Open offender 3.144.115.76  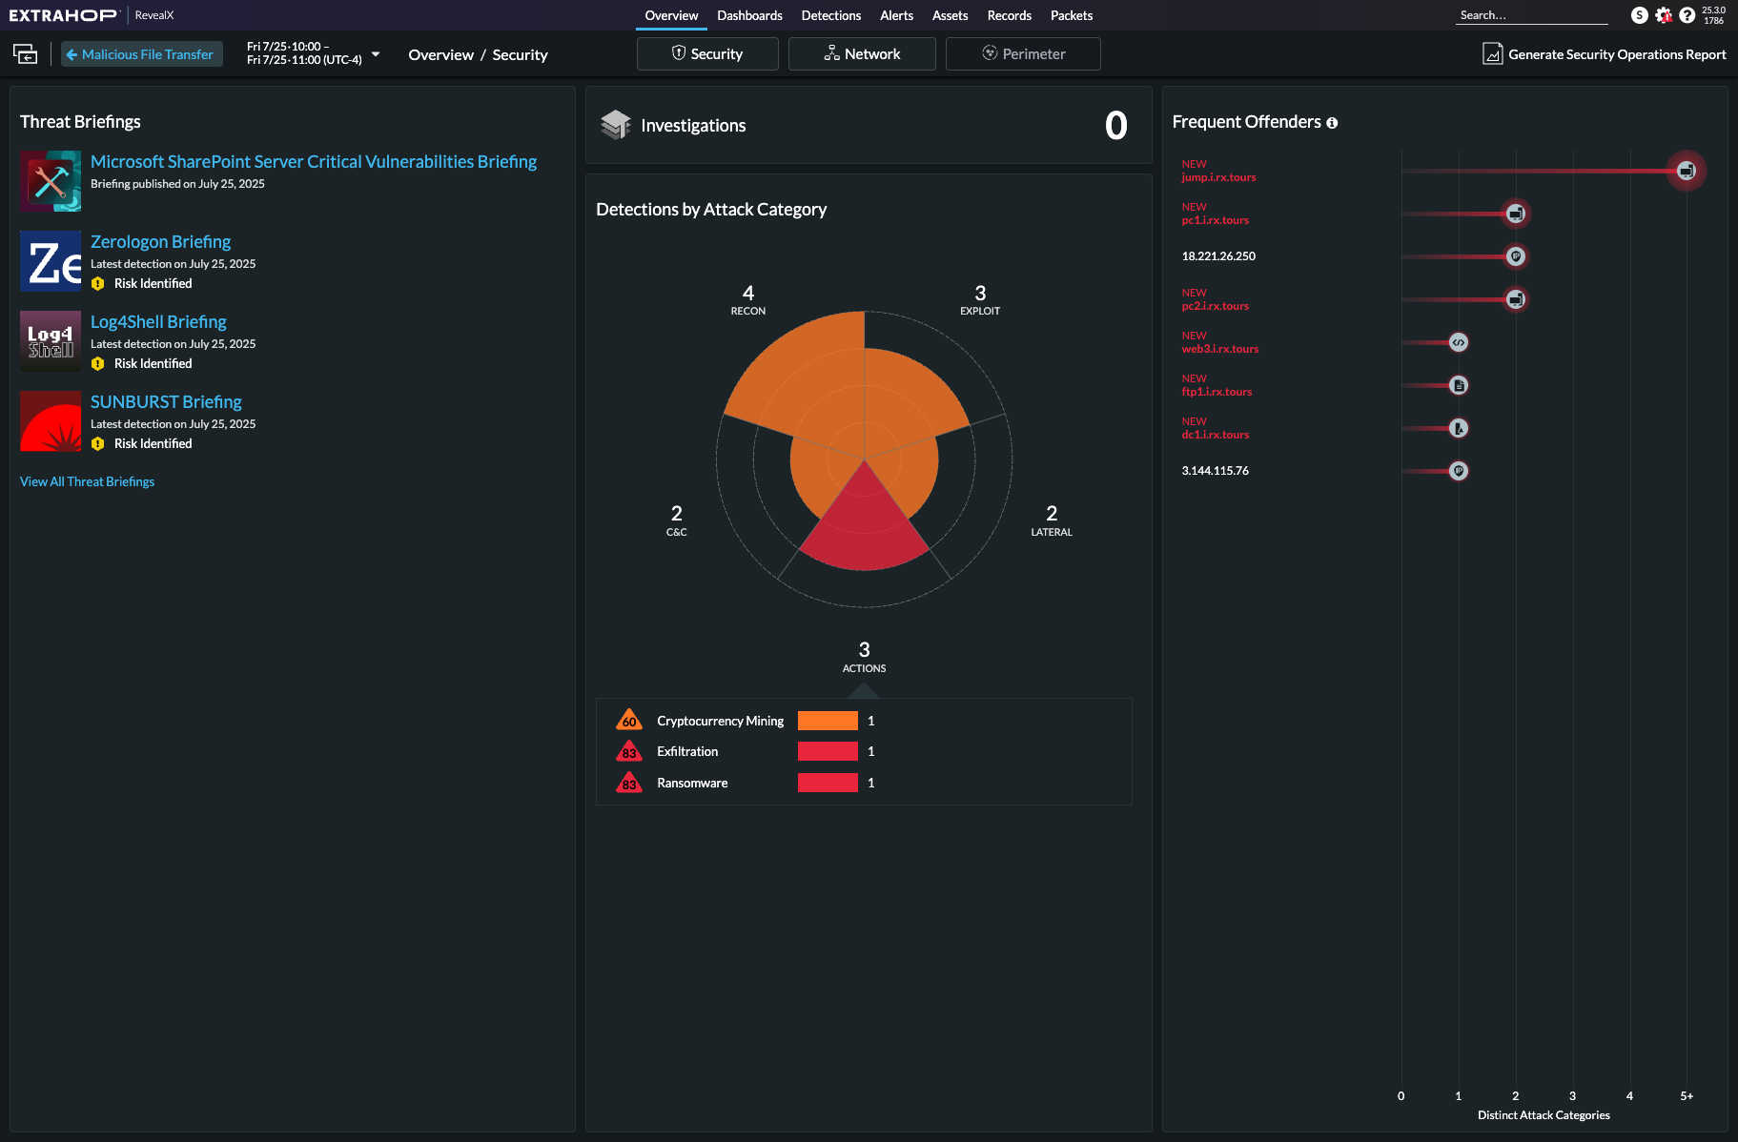click(x=1215, y=471)
